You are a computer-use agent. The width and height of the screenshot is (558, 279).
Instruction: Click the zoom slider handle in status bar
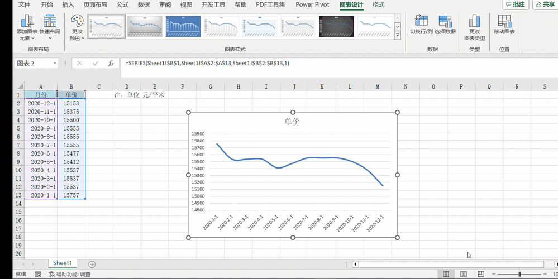[519, 274]
